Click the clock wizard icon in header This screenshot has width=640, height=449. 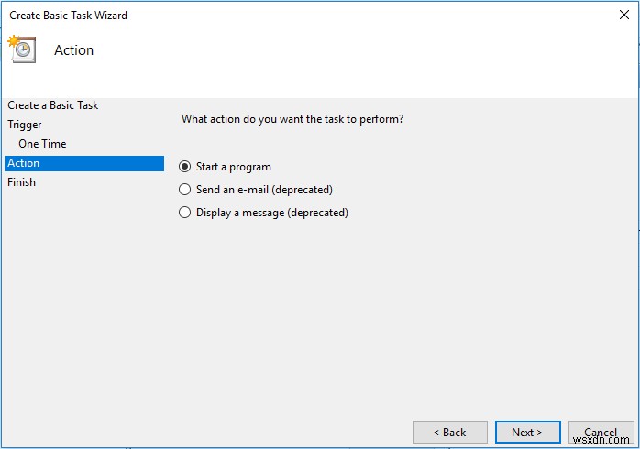click(21, 49)
